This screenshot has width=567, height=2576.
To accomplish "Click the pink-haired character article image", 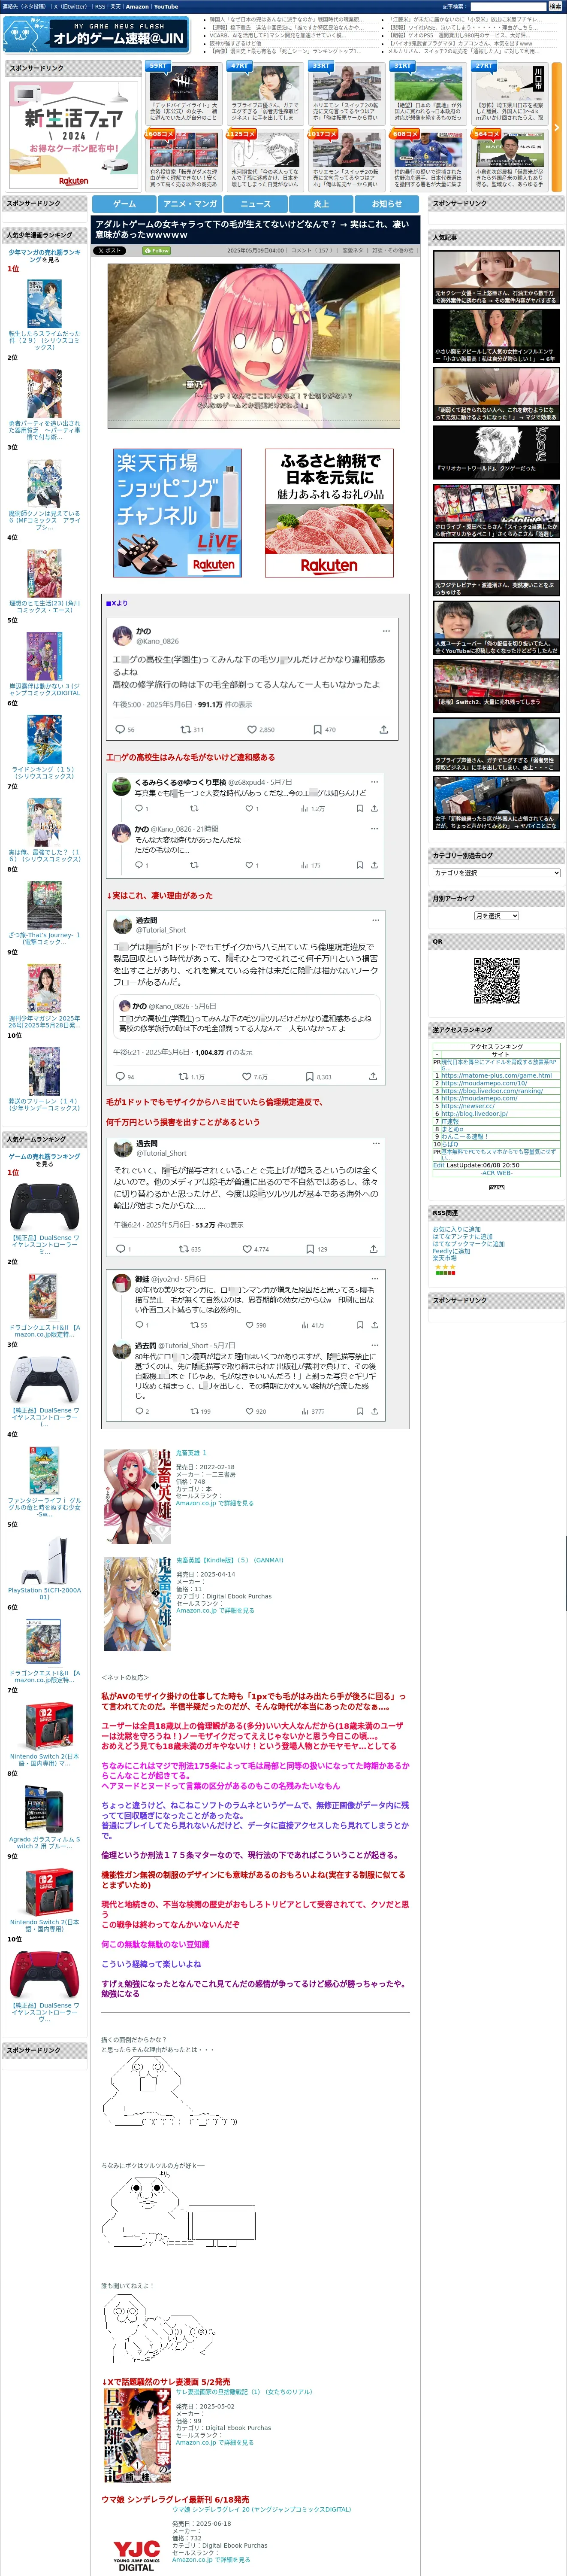I will point(253,346).
